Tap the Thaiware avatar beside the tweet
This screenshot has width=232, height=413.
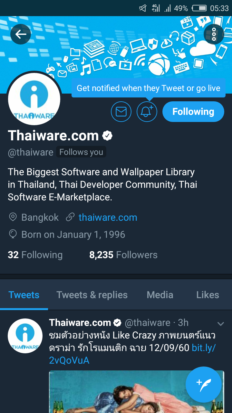(x=25, y=336)
